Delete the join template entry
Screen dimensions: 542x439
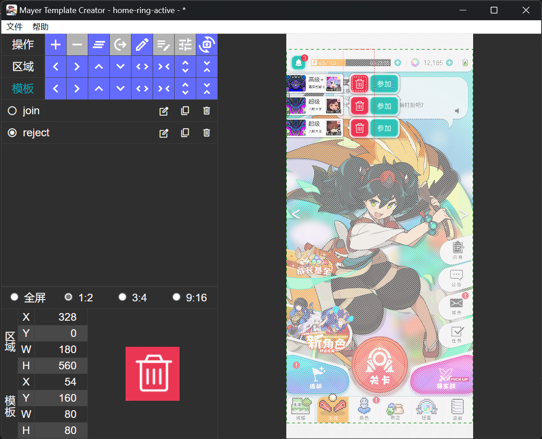[x=207, y=111]
